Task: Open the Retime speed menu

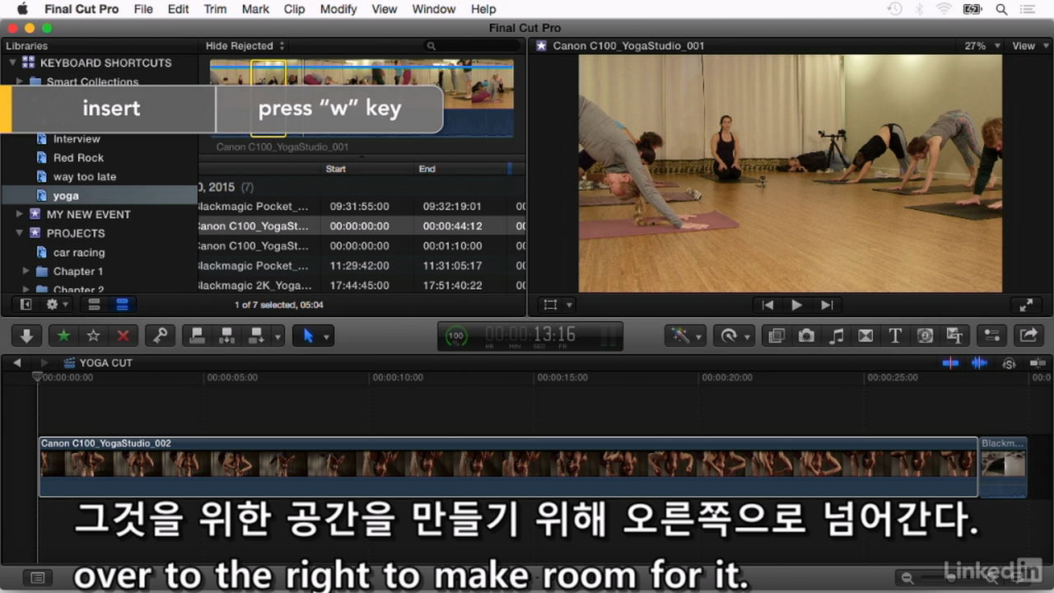Action: (733, 335)
